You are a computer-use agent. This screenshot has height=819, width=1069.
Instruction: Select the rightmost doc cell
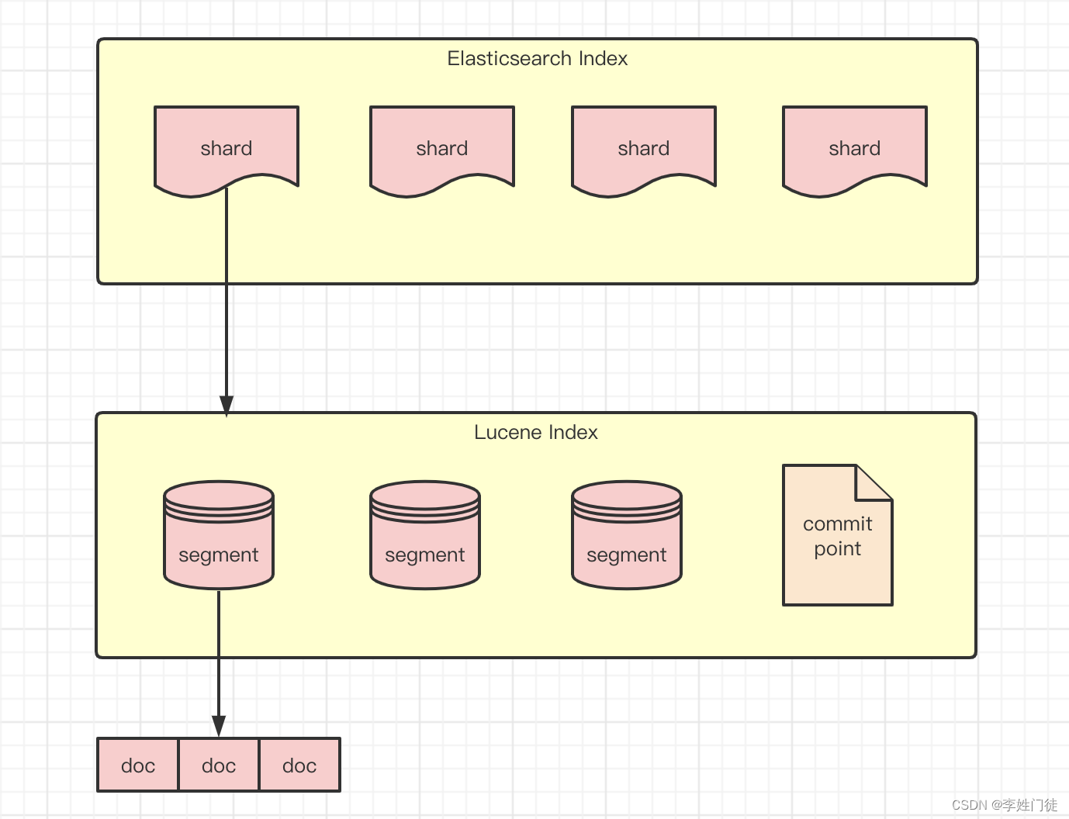(299, 765)
